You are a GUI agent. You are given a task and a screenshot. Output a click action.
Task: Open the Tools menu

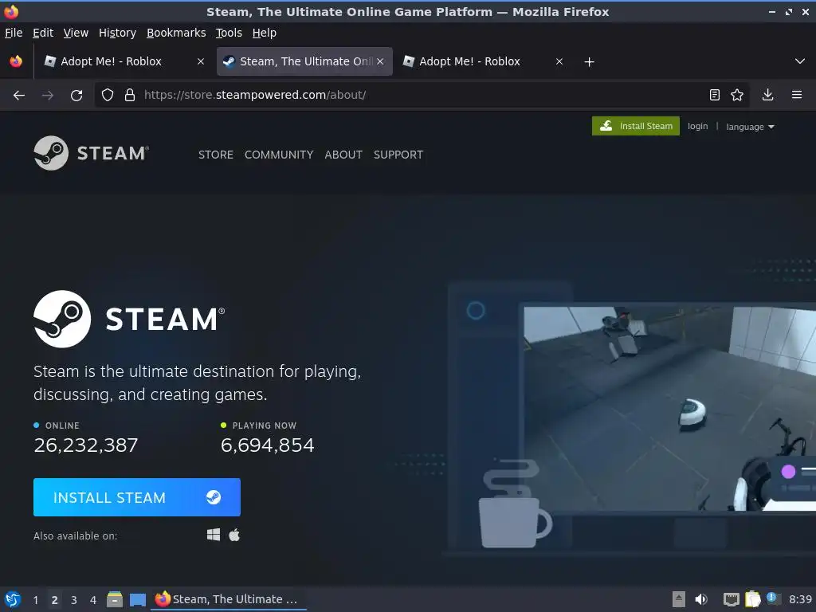229,33
